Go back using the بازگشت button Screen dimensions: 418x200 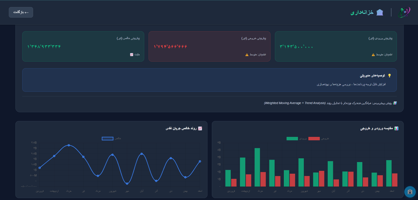(21, 12)
